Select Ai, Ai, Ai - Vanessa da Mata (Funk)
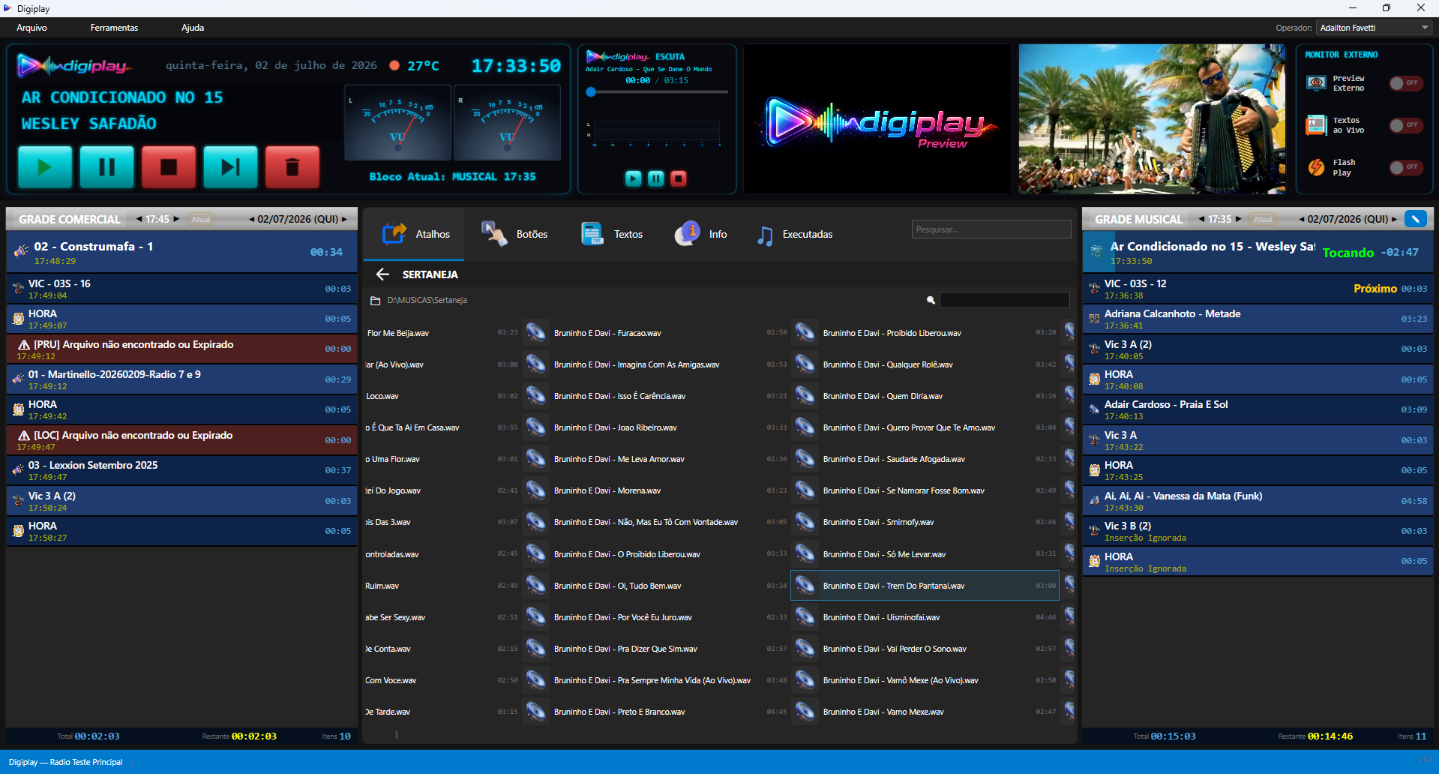1439x774 pixels. pos(1258,500)
